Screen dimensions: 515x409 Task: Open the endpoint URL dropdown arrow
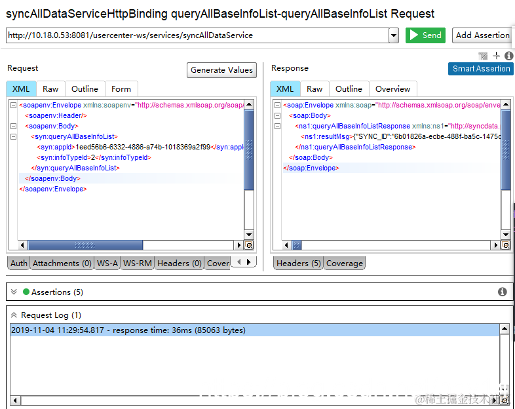tap(394, 35)
